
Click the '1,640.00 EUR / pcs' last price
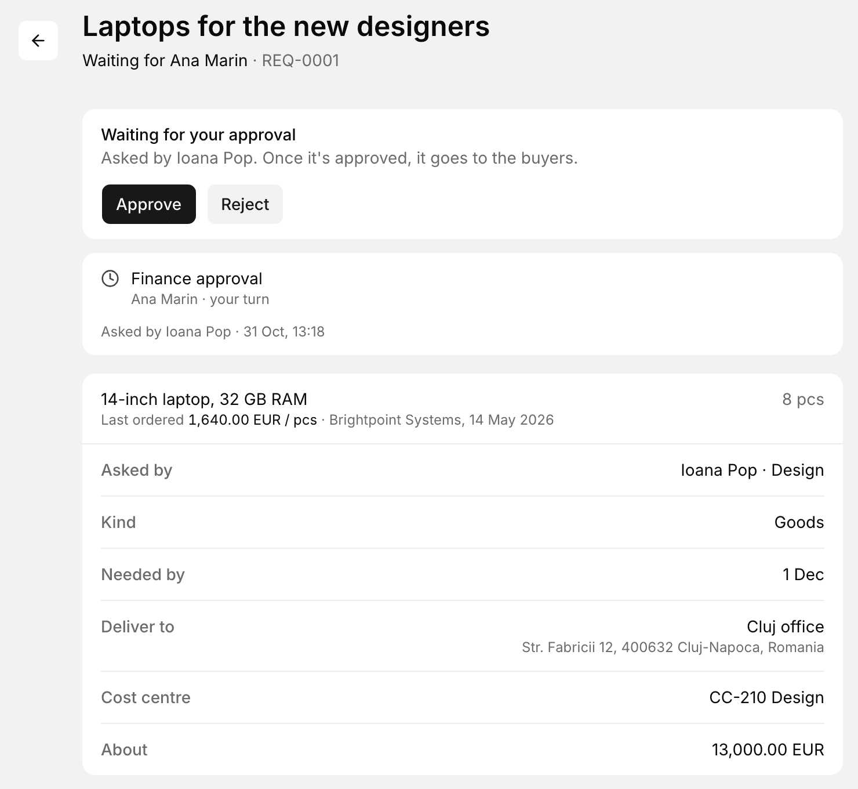tap(253, 420)
